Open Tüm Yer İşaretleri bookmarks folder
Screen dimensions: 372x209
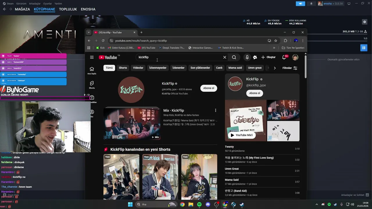(x=293, y=48)
